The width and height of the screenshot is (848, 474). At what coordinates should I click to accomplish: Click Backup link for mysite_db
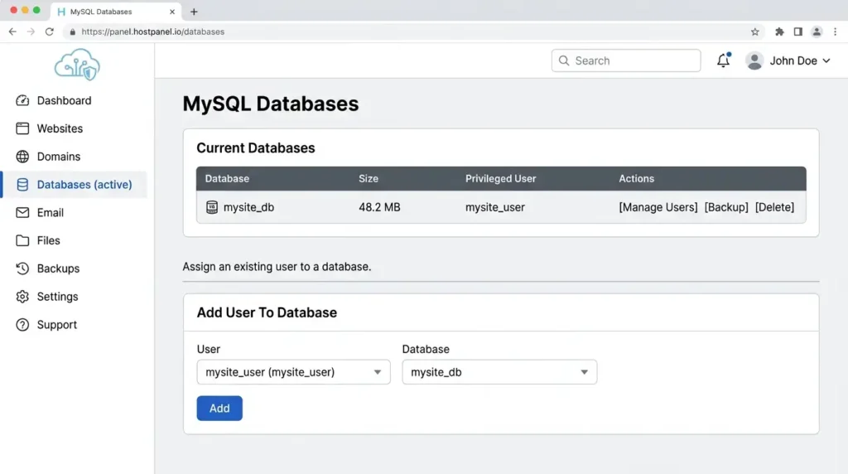point(726,207)
